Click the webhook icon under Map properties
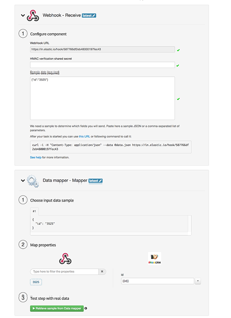Viewport: 231px width, 318px height. tap(66, 258)
